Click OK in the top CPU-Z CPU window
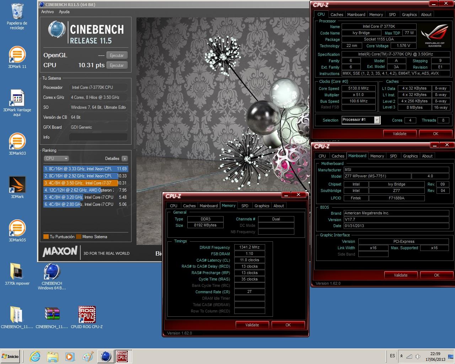The width and height of the screenshot is (455, 364). click(x=435, y=134)
